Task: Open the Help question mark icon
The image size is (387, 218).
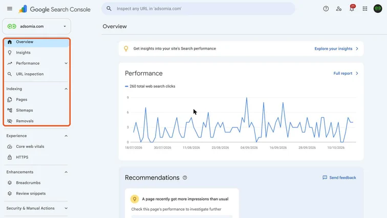Action: click(x=326, y=9)
